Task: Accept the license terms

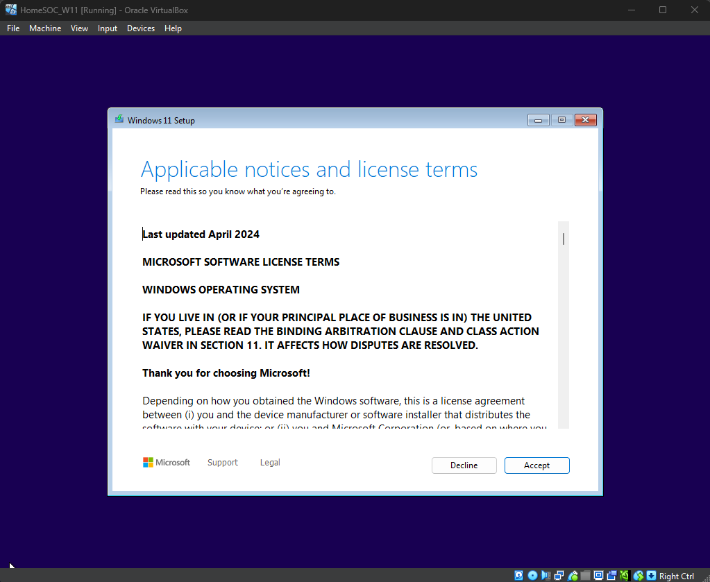Action: 536,465
